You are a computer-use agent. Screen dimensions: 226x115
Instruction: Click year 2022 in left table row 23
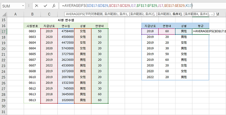click(49, 65)
